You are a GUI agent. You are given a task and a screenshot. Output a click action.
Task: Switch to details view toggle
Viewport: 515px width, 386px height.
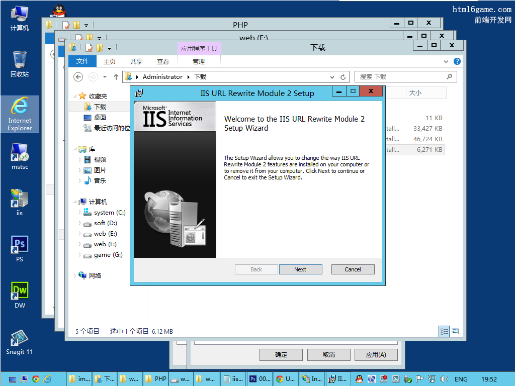click(x=444, y=331)
